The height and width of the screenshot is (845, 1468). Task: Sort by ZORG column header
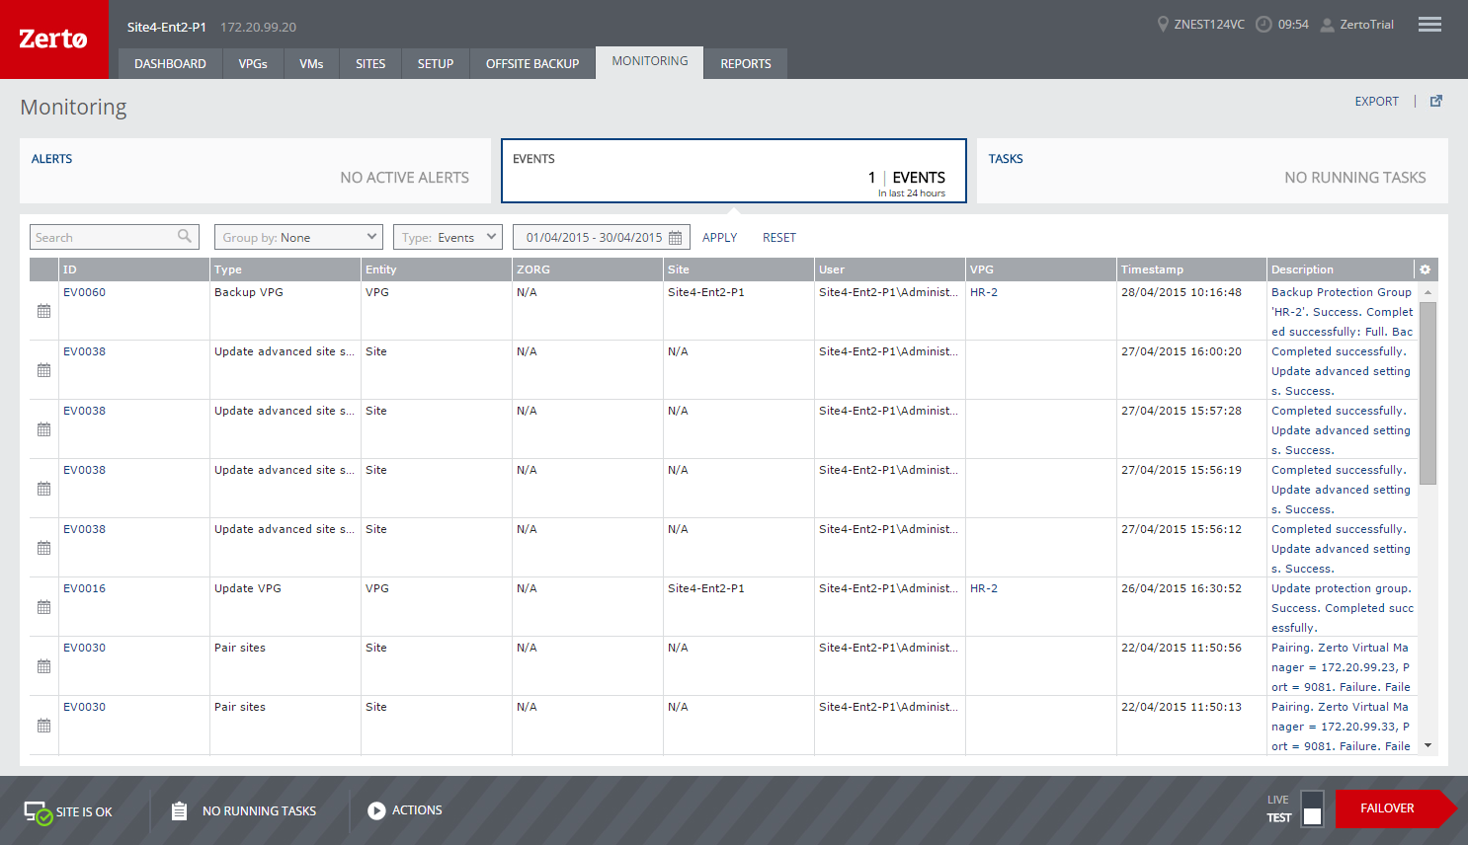[x=588, y=269]
